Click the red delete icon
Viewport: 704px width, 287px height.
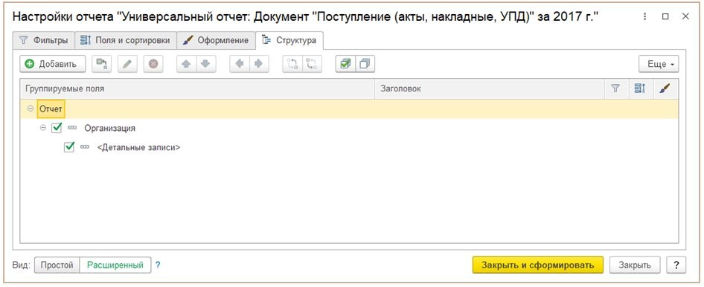(153, 64)
